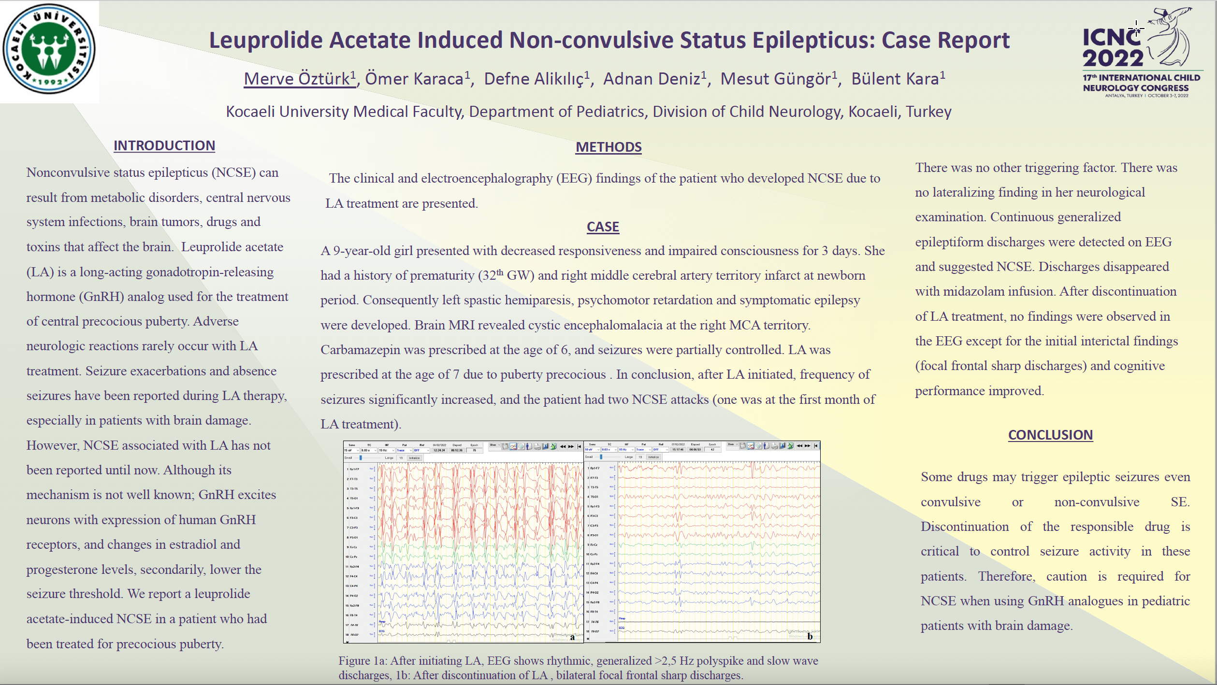Open the Sens 10 uV dropdown in panel b
This screenshot has height=685, width=1217.
(592, 450)
